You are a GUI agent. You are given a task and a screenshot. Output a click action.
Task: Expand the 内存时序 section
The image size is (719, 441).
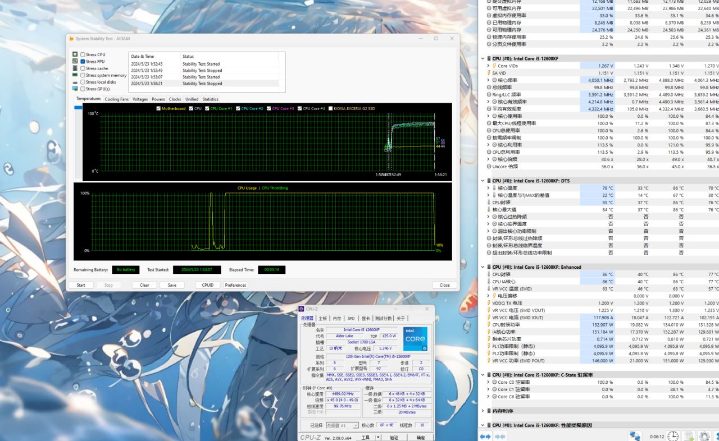pos(483,411)
